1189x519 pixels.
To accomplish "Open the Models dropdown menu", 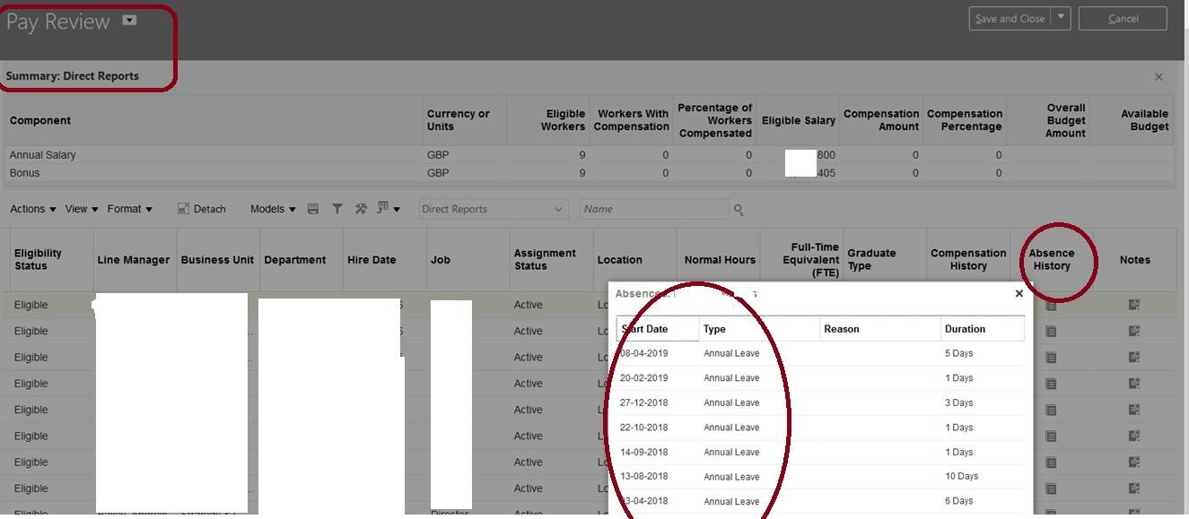I will (x=273, y=209).
